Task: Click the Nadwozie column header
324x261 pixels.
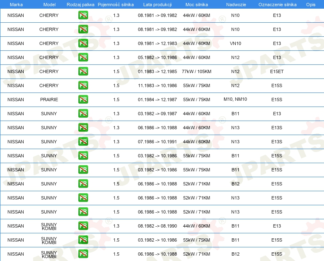Action: pyautogui.click(x=236, y=5)
